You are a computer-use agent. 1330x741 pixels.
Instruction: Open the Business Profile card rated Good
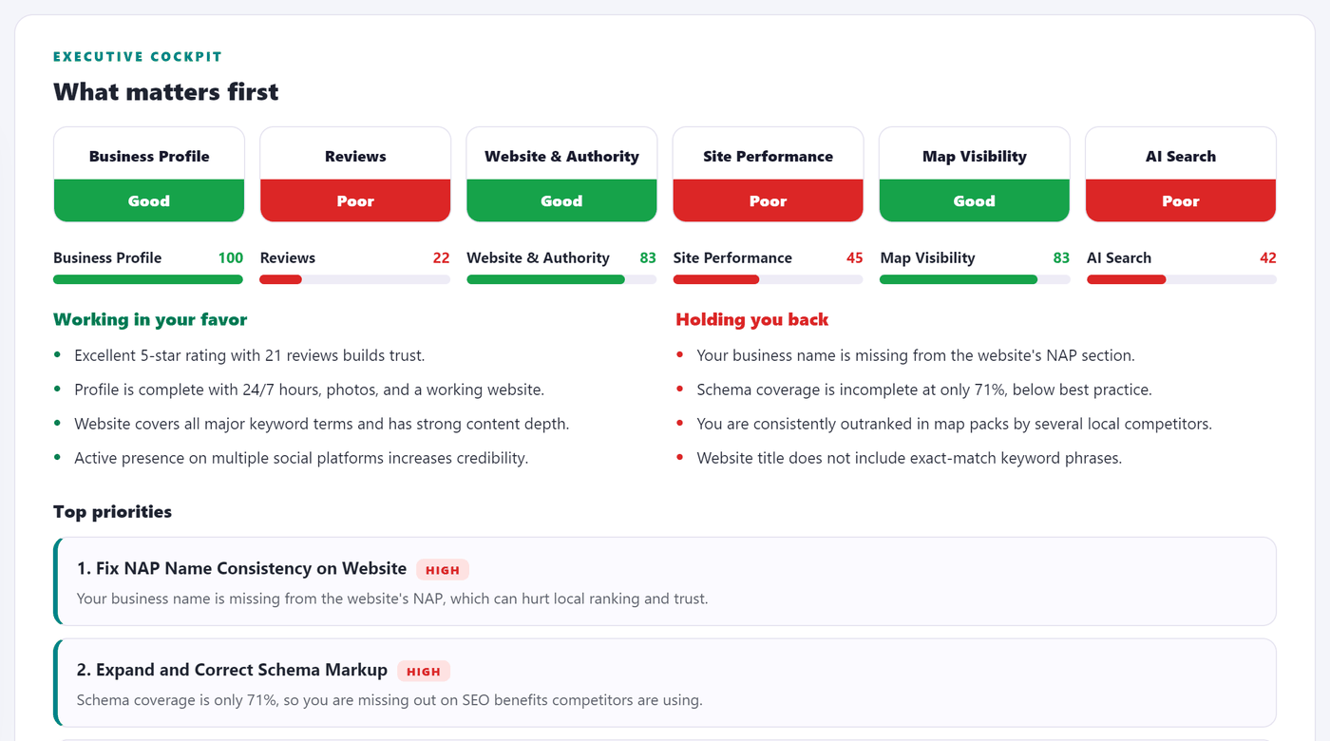(x=149, y=175)
